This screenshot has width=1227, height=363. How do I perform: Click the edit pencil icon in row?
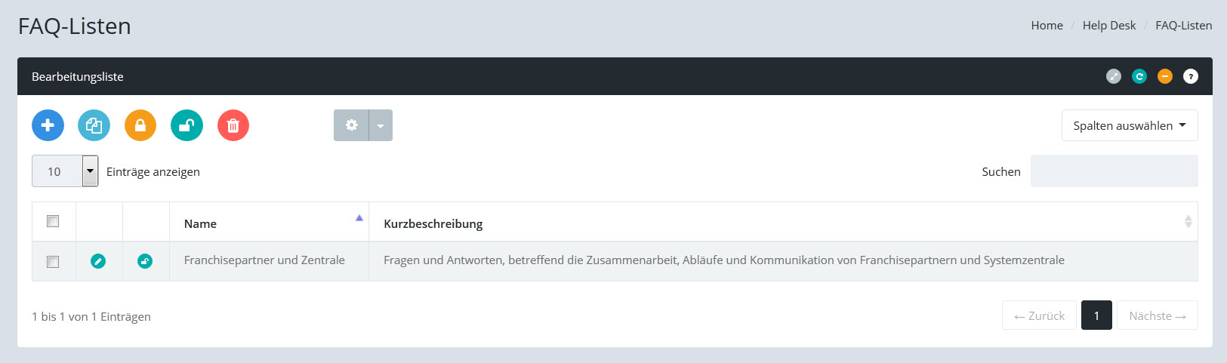[98, 261]
